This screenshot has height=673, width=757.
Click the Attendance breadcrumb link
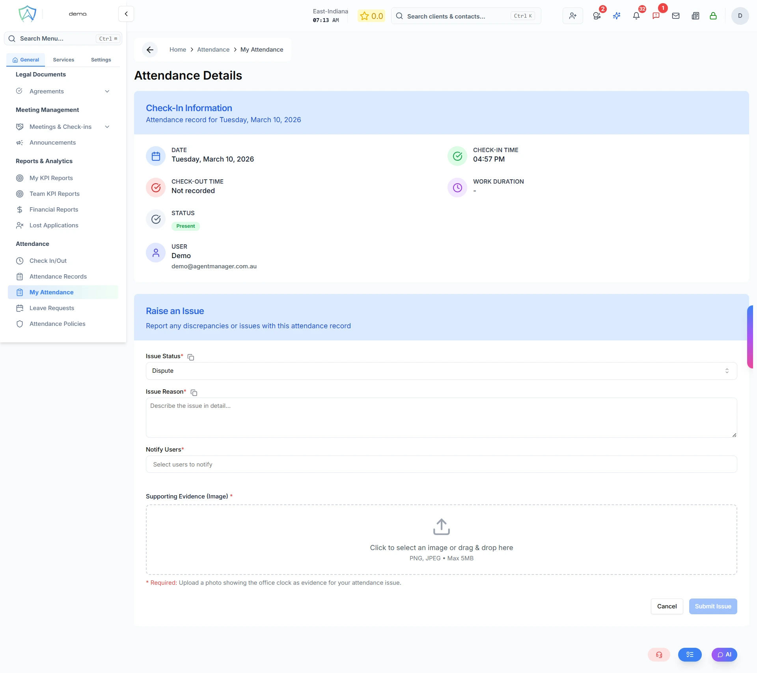[213, 50]
